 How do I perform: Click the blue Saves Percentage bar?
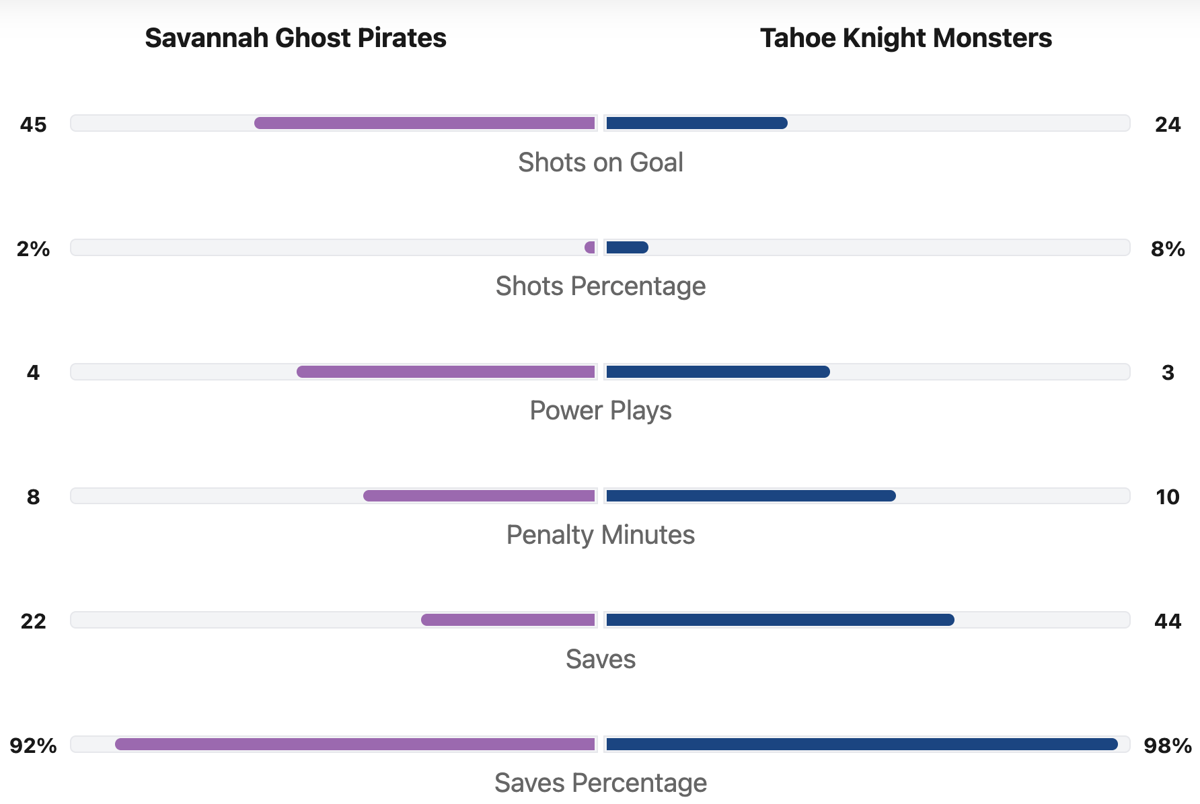pyautogui.click(x=862, y=744)
